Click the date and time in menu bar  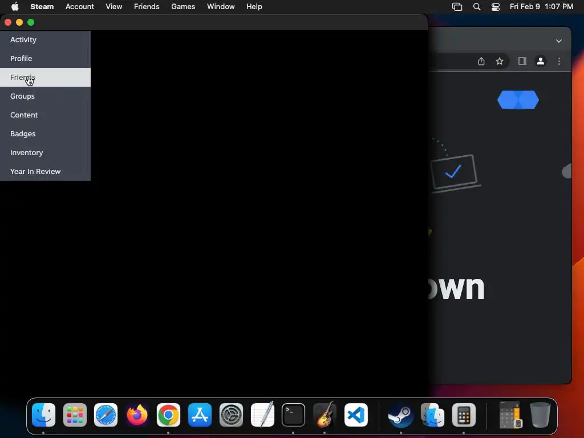[x=541, y=6]
